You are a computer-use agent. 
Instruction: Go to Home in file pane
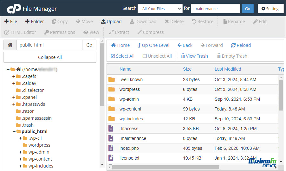coord(120,45)
